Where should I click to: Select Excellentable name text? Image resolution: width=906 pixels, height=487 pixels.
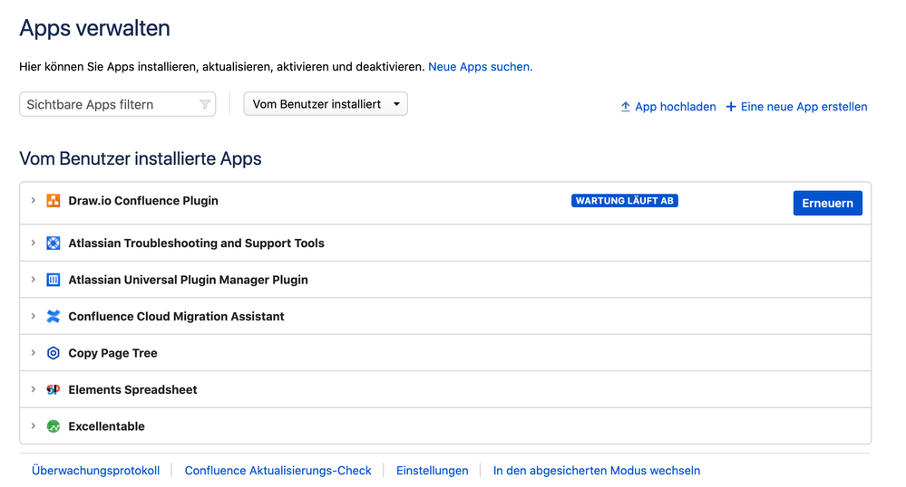point(107,426)
